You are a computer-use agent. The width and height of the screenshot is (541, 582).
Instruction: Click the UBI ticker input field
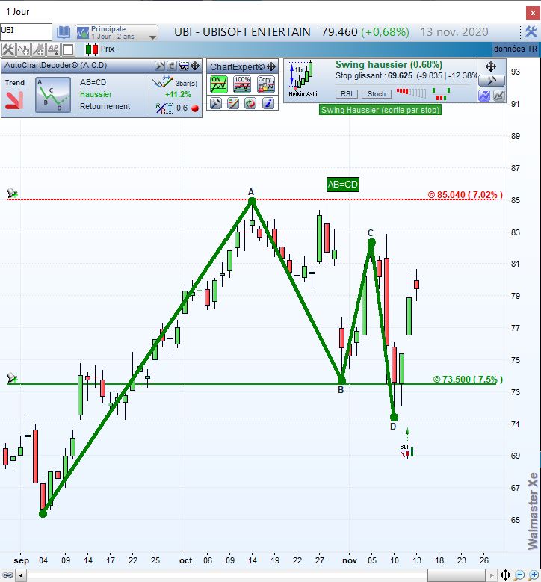[x=26, y=31]
